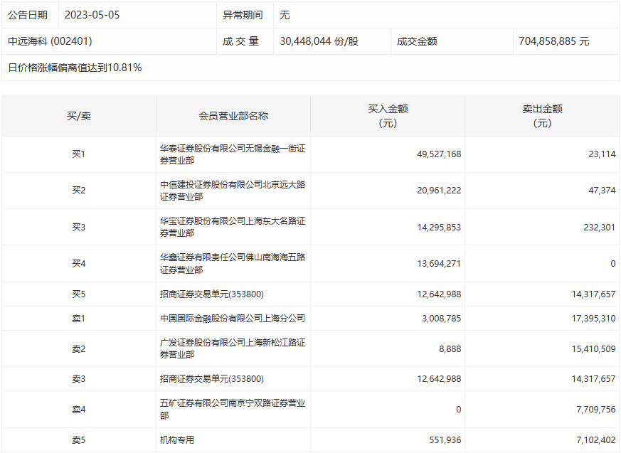Screen dimensions: 621x453
Task: Select the 买3 row label
Action: click(x=79, y=228)
